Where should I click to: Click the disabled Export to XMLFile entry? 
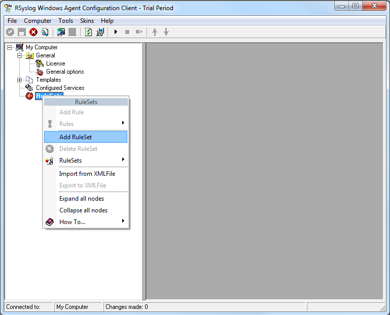click(x=86, y=185)
